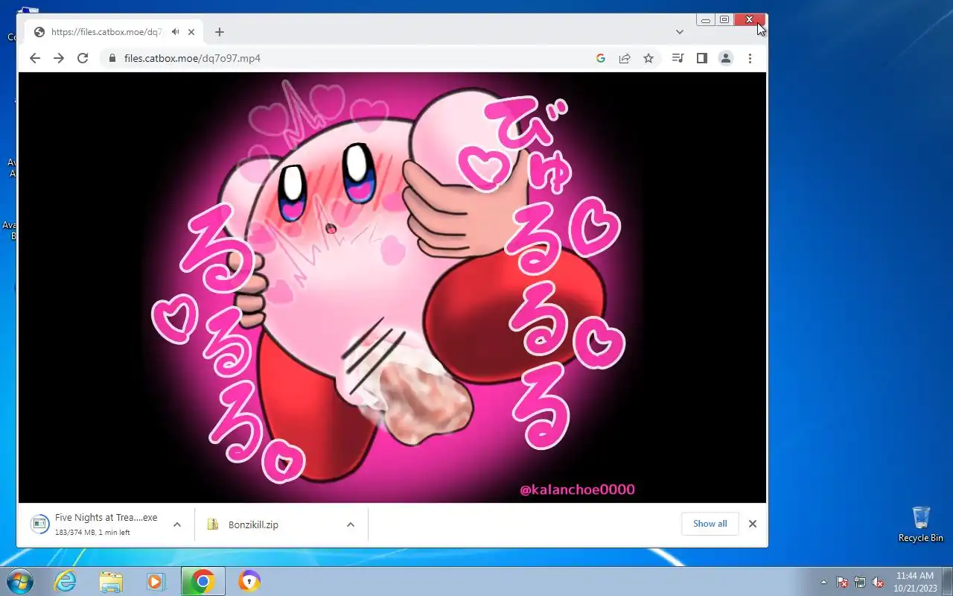
Task: Open the Bonzikill.zip download item
Action: point(253,524)
